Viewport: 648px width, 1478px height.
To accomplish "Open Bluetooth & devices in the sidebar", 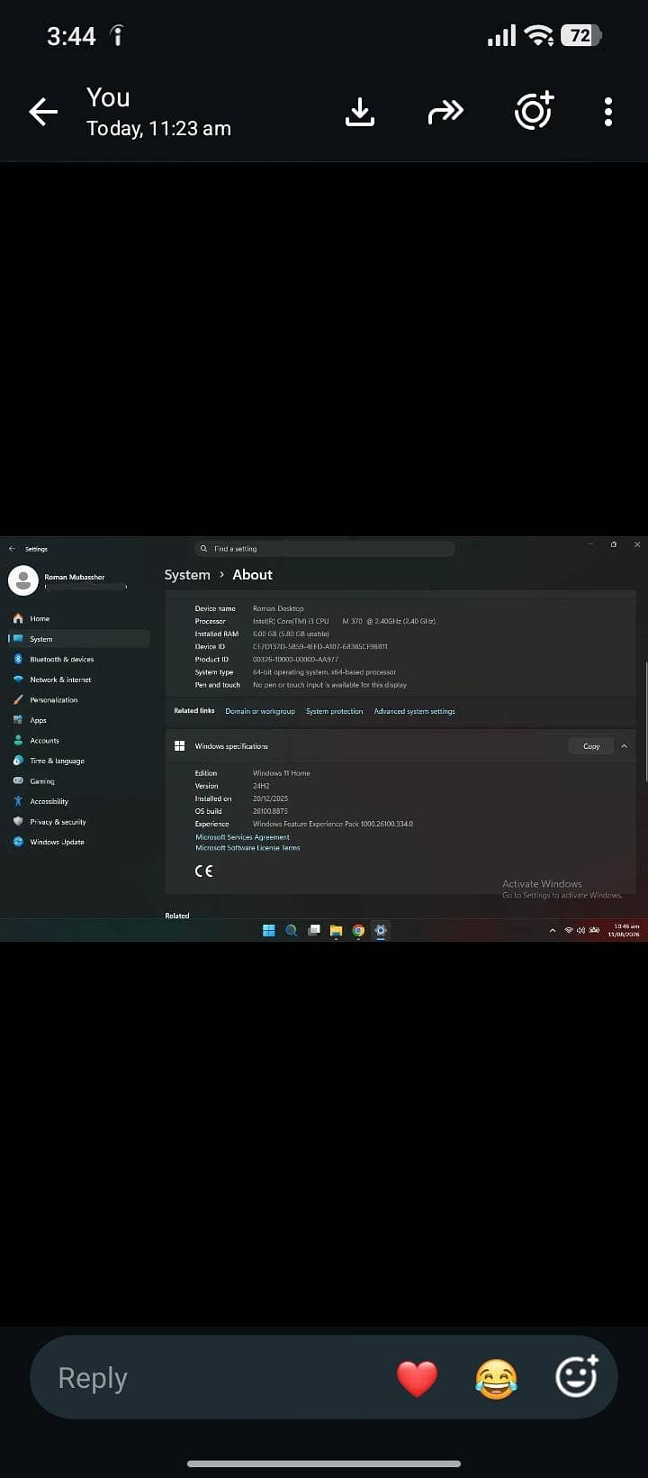I will pos(78,659).
